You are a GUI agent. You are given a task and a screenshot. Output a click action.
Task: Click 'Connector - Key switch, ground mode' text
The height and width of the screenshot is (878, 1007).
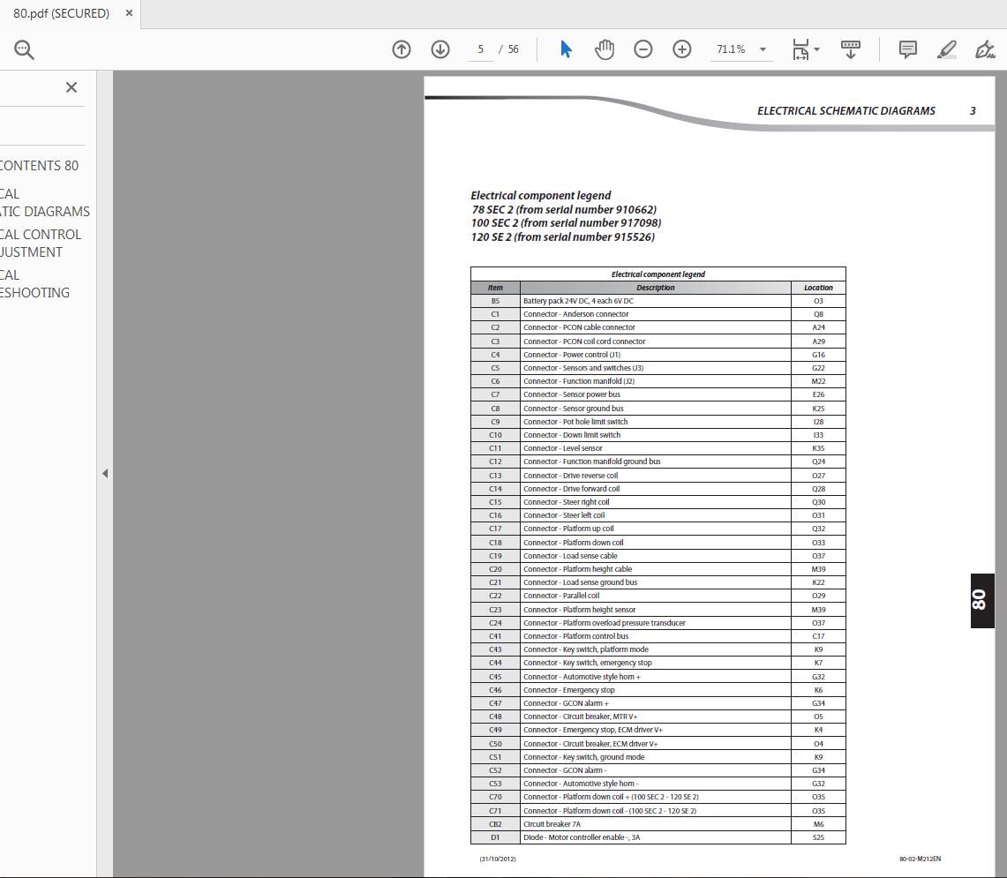tap(583, 757)
